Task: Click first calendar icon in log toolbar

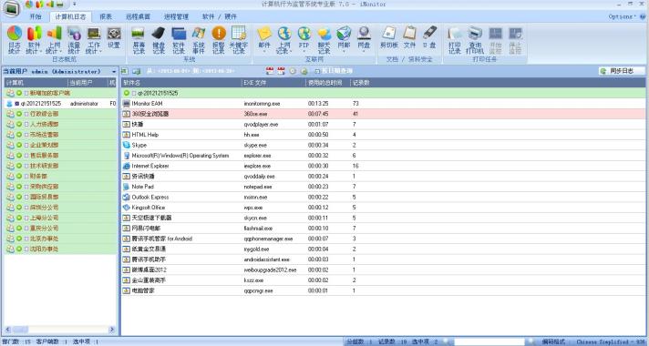Action: [270, 71]
